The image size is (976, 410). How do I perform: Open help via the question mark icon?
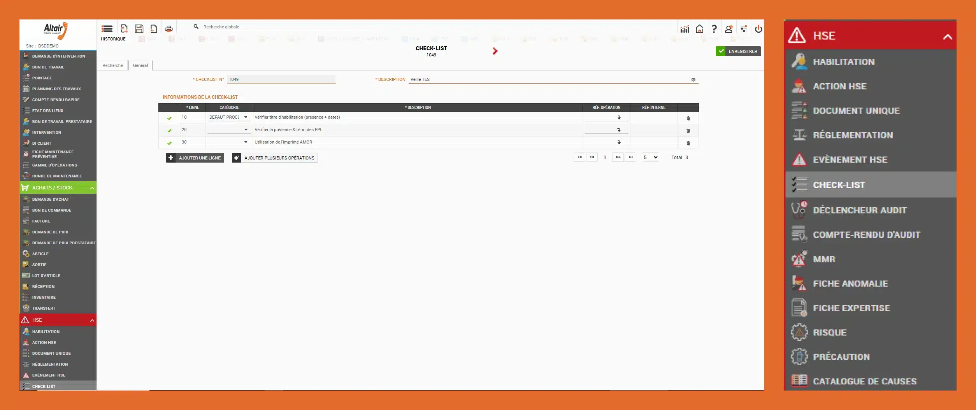click(x=714, y=29)
